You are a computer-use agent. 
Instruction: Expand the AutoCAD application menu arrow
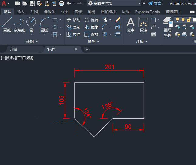pyautogui.click(x=9, y=3)
